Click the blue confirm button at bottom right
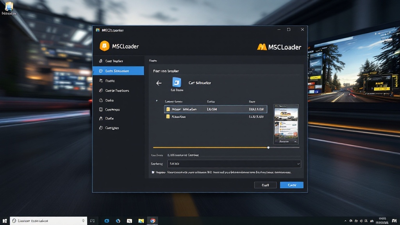The image size is (400, 225). pos(291,185)
